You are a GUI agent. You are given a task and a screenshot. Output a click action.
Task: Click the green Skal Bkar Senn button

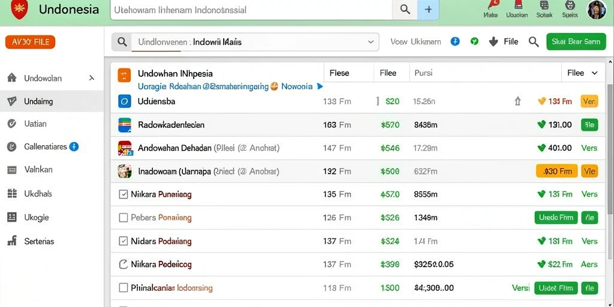coord(576,41)
